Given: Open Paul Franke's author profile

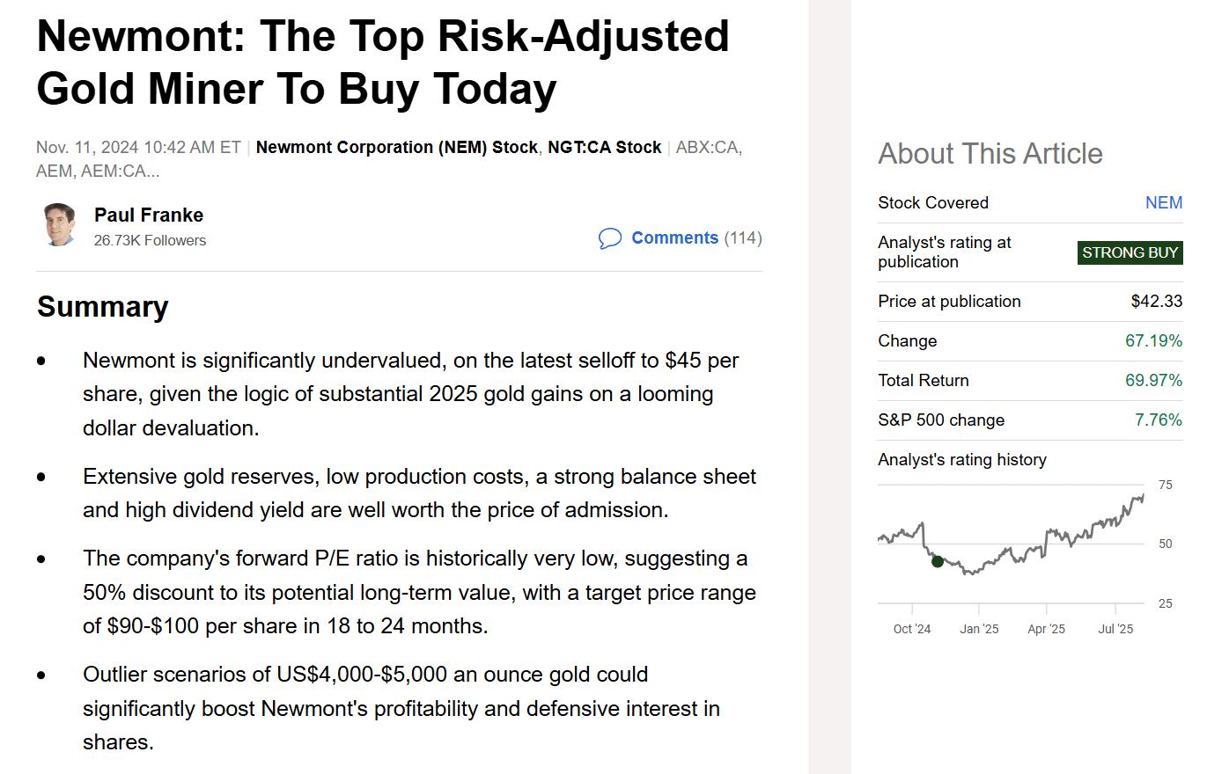Looking at the screenshot, I should coord(148,215).
